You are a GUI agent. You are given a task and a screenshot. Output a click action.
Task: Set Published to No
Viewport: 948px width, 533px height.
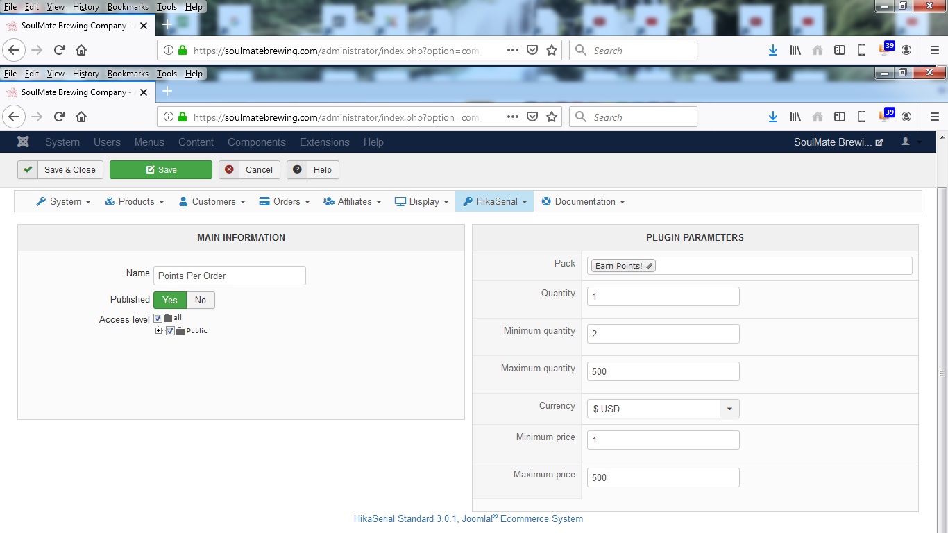201,300
